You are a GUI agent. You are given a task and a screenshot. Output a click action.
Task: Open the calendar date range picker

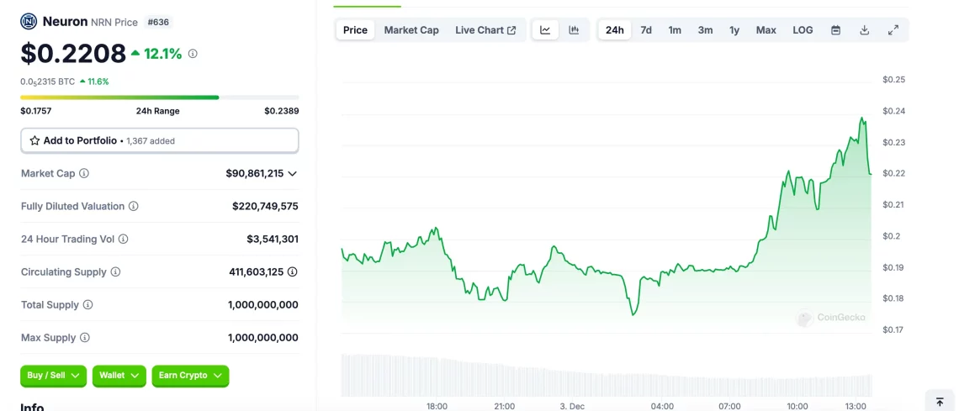[x=835, y=30]
